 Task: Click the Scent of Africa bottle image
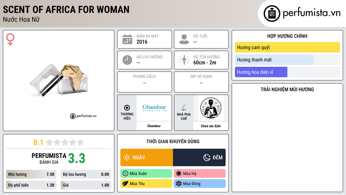[59, 80]
